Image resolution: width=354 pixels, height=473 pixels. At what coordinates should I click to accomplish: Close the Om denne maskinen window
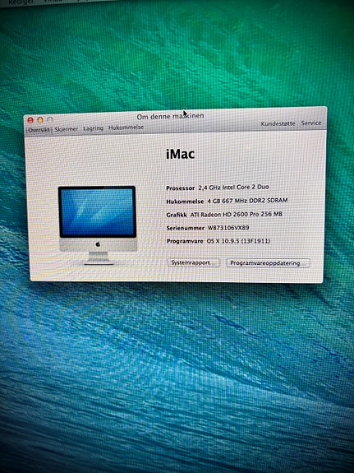(30, 120)
